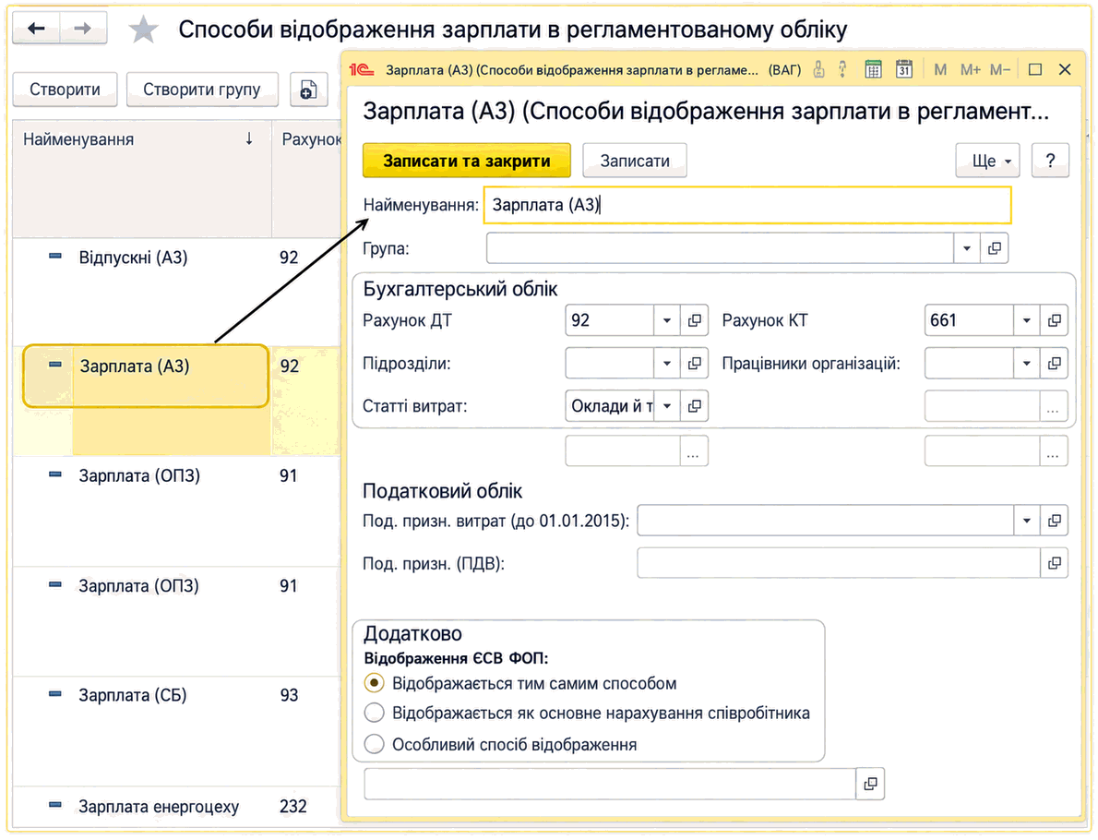Screen dimensions: 1098x840
Task: Select the 'Відпускні (АЗ)' list row
Action: (x=176, y=292)
